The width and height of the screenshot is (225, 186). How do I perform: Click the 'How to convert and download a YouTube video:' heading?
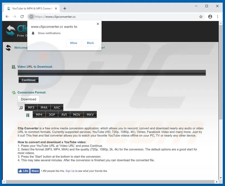coord(52,142)
